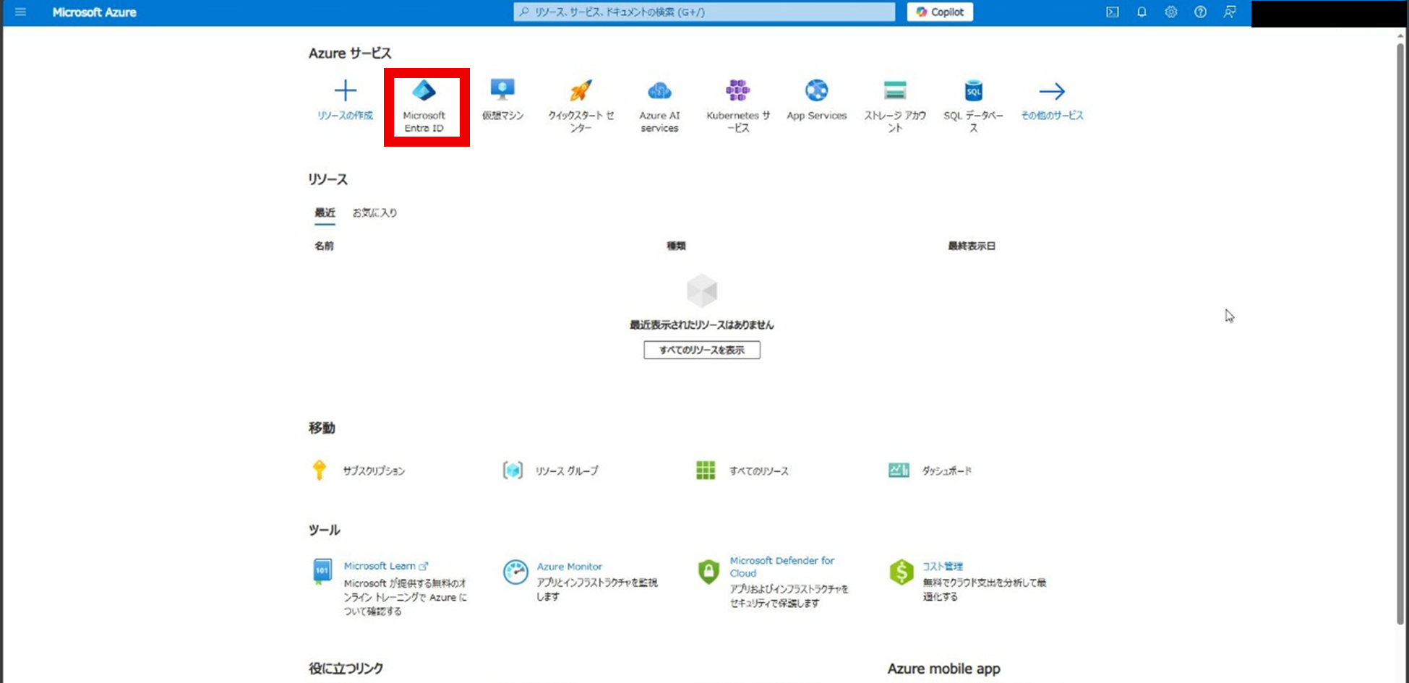Click the Show all resources button

tap(702, 350)
